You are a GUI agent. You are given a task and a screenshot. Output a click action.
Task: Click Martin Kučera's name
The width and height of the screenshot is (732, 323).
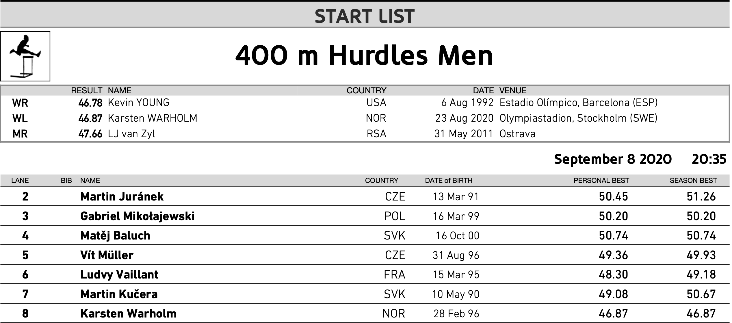pos(119,294)
